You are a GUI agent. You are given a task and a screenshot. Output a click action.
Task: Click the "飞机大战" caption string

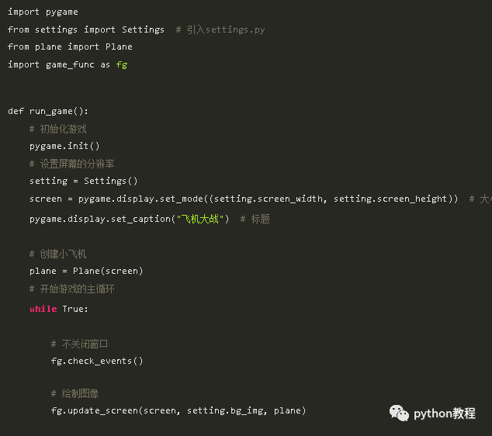(200, 219)
